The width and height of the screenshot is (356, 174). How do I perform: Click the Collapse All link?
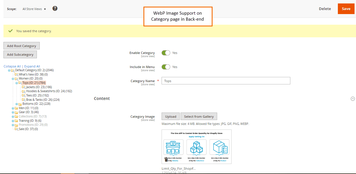click(12, 66)
